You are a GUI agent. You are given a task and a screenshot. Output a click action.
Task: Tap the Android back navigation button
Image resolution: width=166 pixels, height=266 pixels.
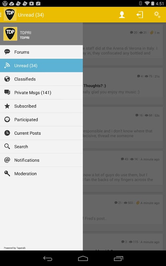click(47, 259)
